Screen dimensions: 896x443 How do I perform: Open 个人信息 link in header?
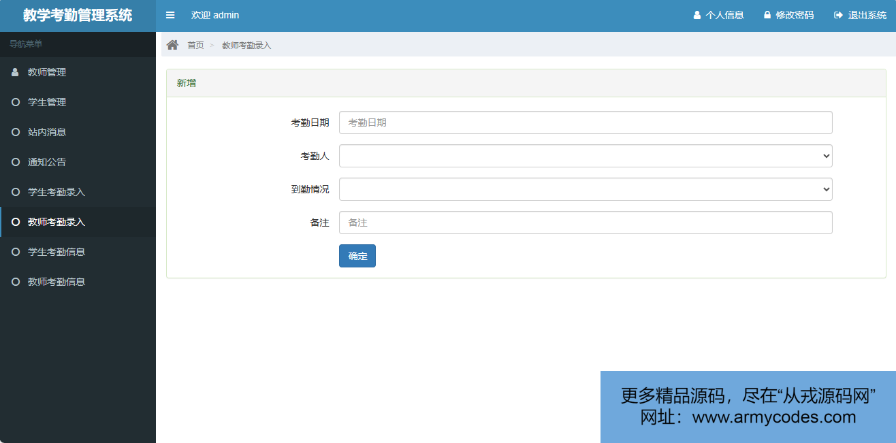pos(718,15)
